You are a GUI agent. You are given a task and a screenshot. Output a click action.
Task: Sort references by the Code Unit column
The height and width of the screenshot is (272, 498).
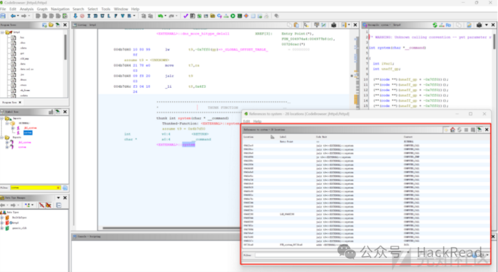[x=321, y=137]
